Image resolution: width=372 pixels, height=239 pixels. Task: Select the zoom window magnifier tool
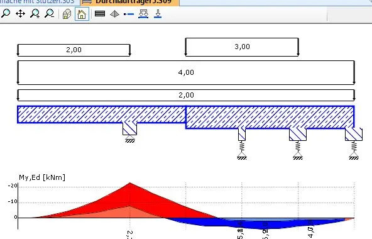6,14
